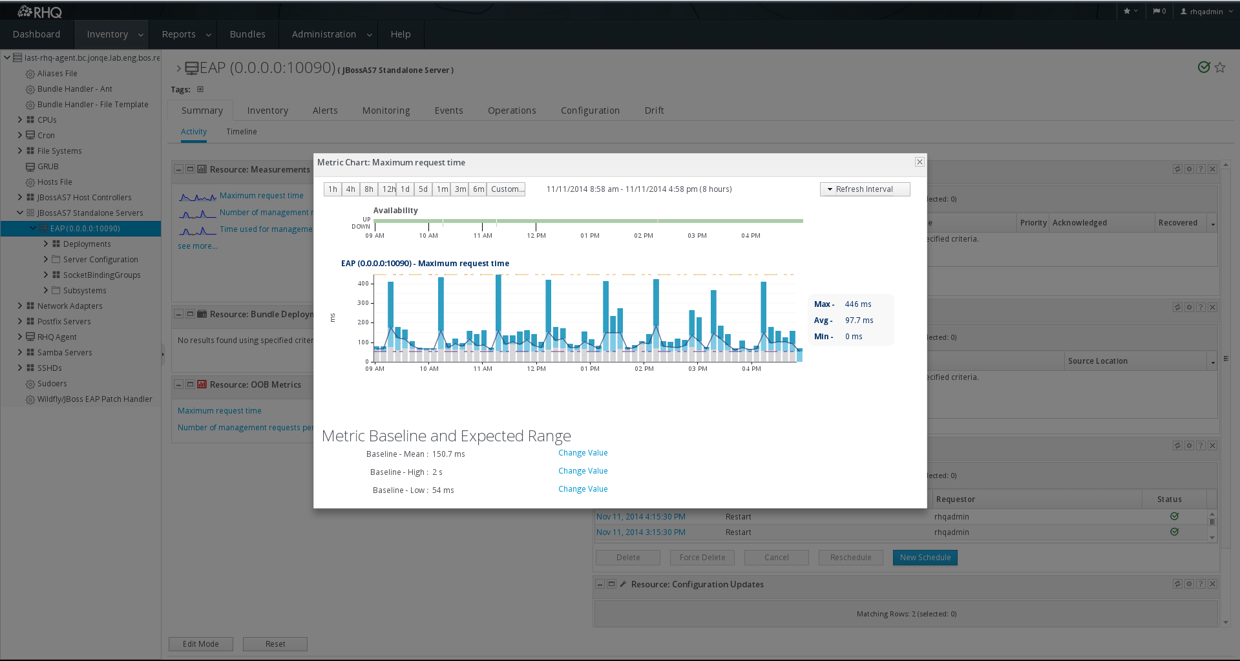Open help for Configuration Updates portlet
This screenshot has height=661, width=1240.
pos(1201,584)
